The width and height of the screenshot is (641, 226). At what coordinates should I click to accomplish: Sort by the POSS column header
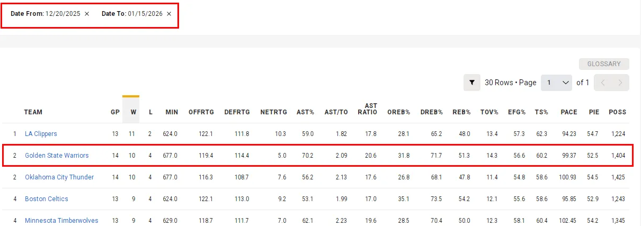[x=617, y=112]
